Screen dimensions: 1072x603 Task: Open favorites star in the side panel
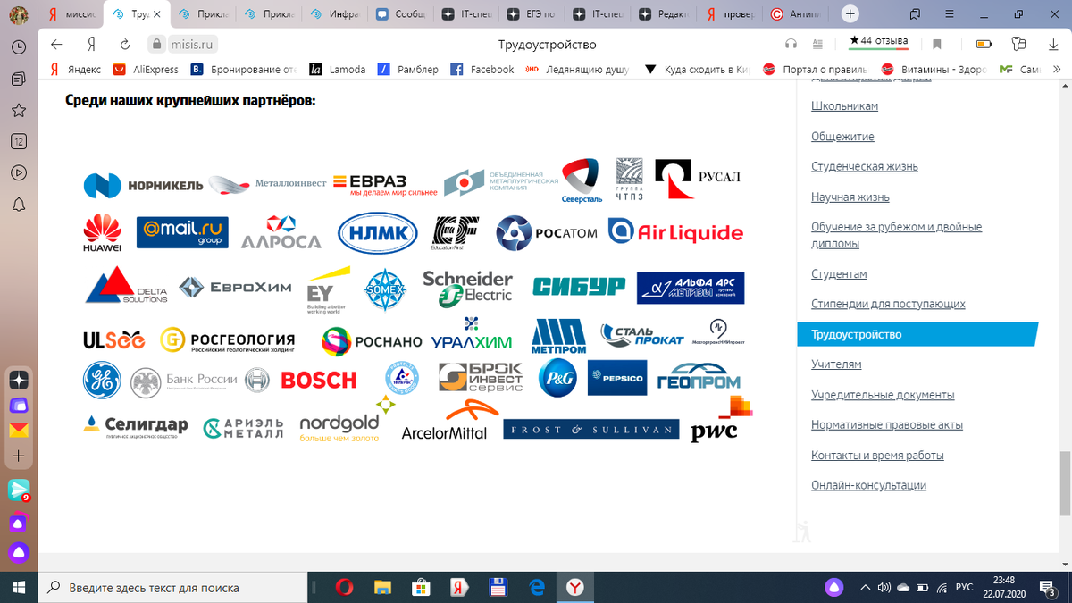19,111
